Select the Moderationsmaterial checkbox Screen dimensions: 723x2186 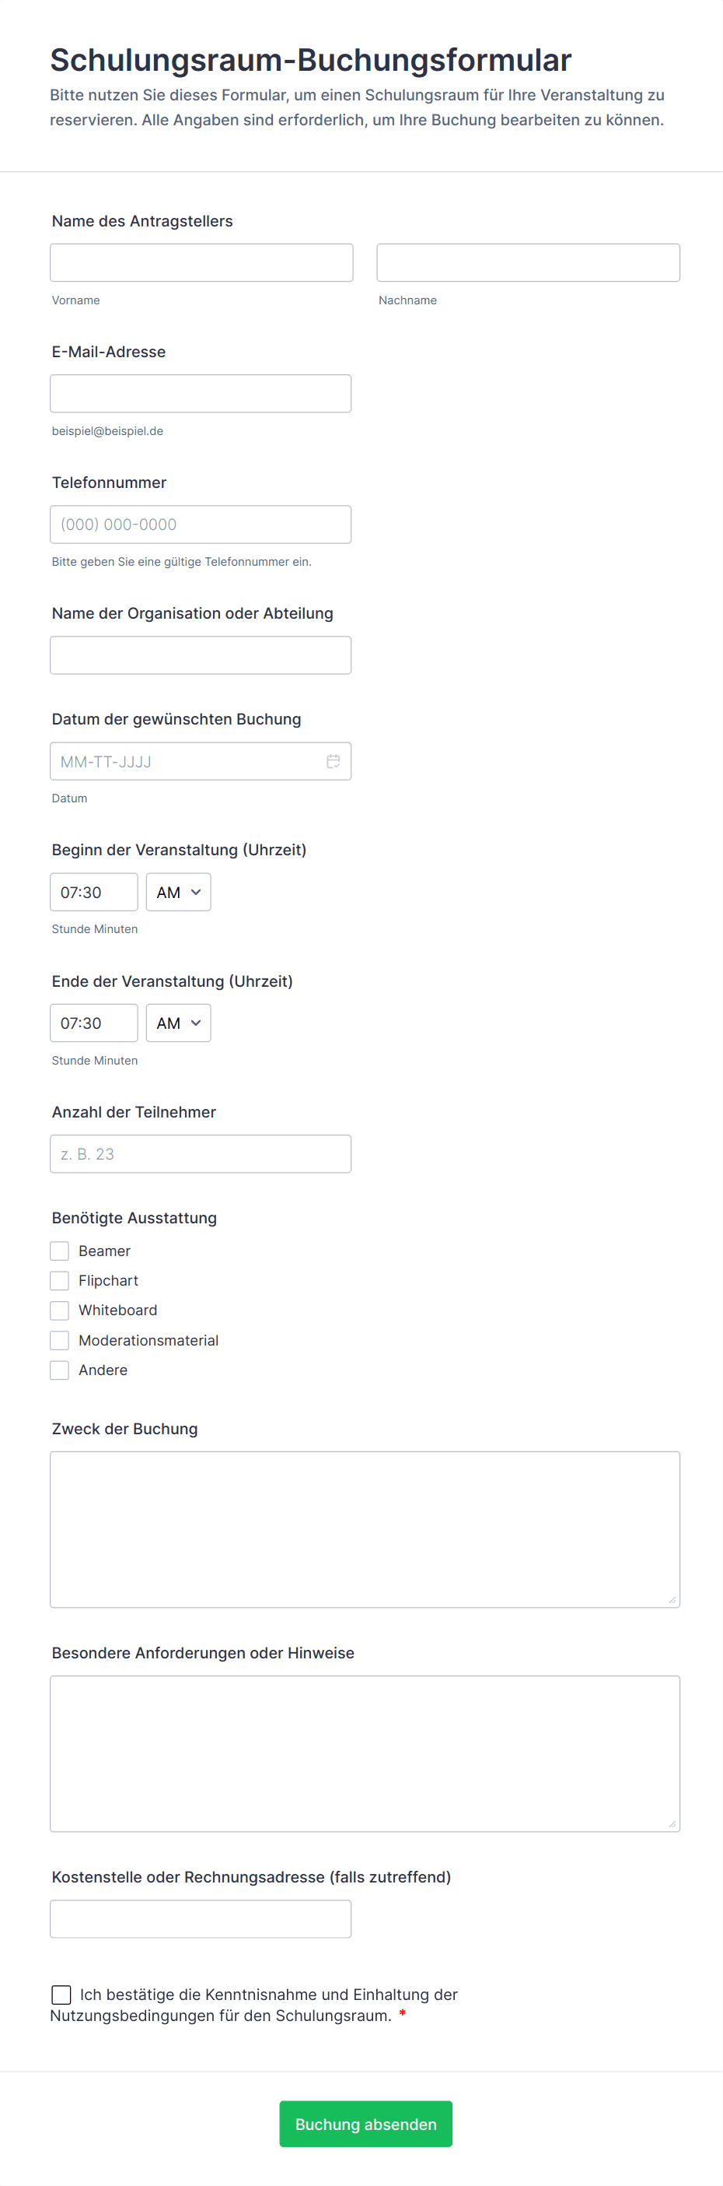click(x=59, y=1340)
